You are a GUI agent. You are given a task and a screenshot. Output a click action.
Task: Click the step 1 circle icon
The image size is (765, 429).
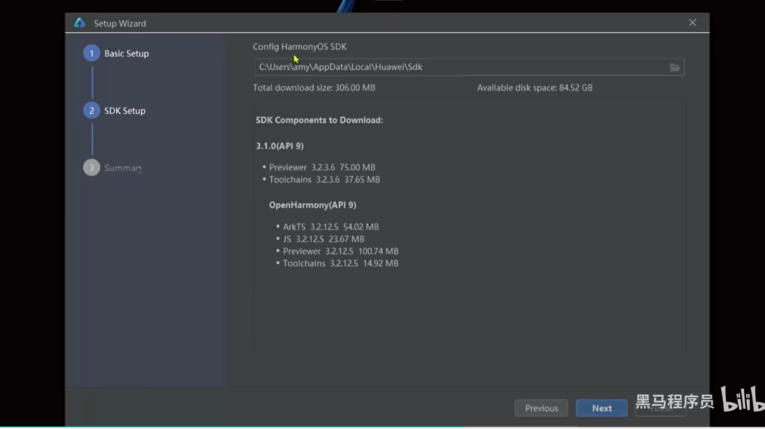click(x=92, y=54)
